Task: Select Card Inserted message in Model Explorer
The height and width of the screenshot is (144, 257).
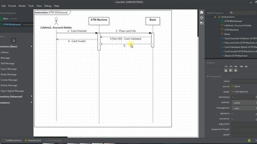Action: [241, 38]
